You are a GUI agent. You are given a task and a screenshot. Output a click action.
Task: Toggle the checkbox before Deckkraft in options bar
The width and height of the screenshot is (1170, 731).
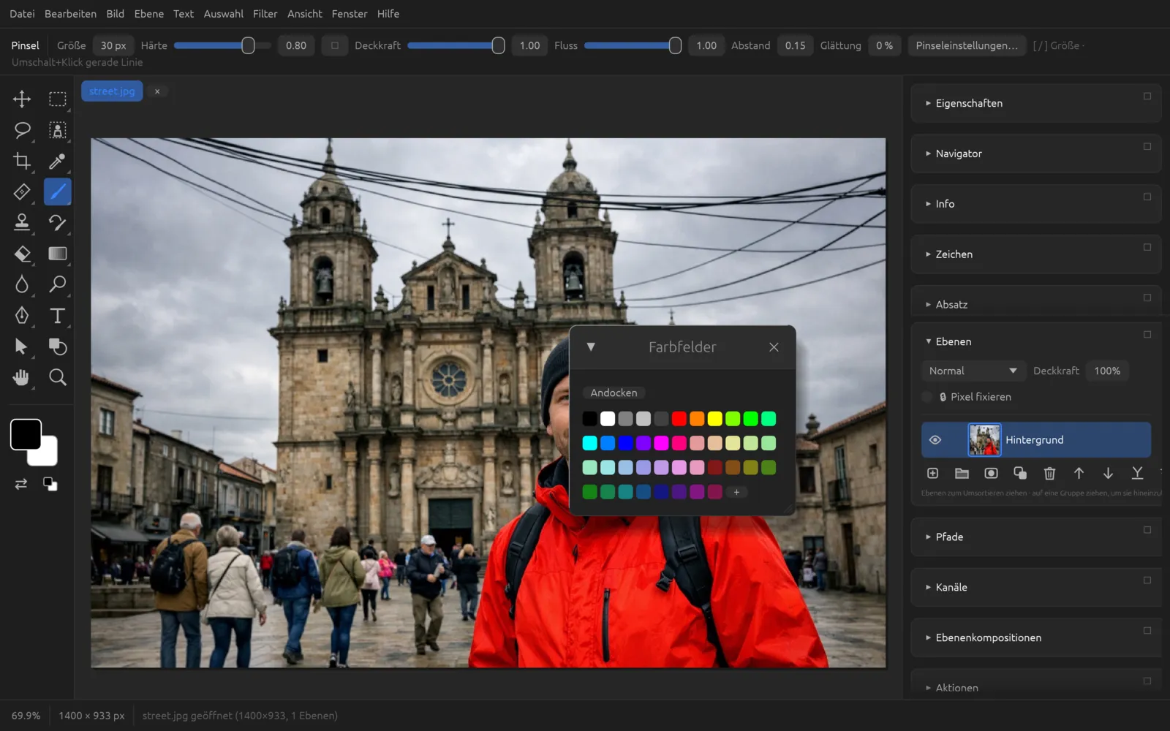tap(334, 45)
